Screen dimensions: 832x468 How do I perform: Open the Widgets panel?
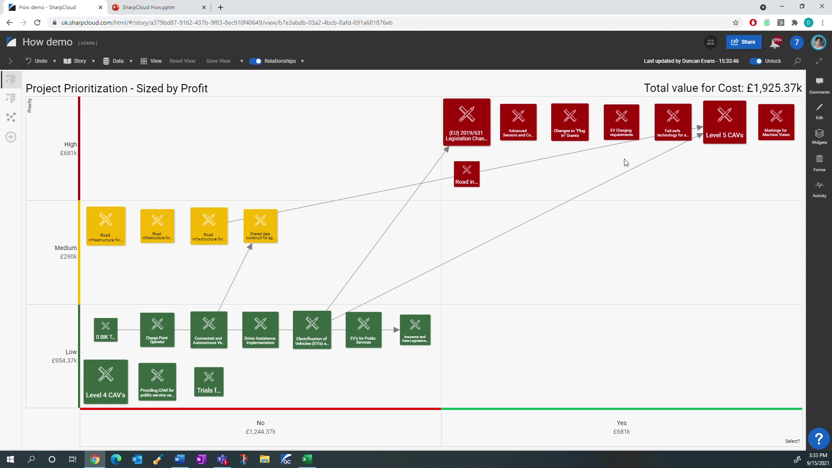[x=819, y=136]
